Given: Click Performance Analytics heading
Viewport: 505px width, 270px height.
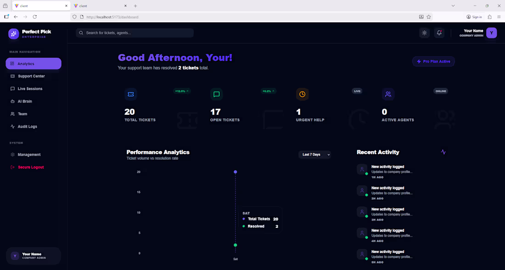Looking at the screenshot, I should click(158, 152).
